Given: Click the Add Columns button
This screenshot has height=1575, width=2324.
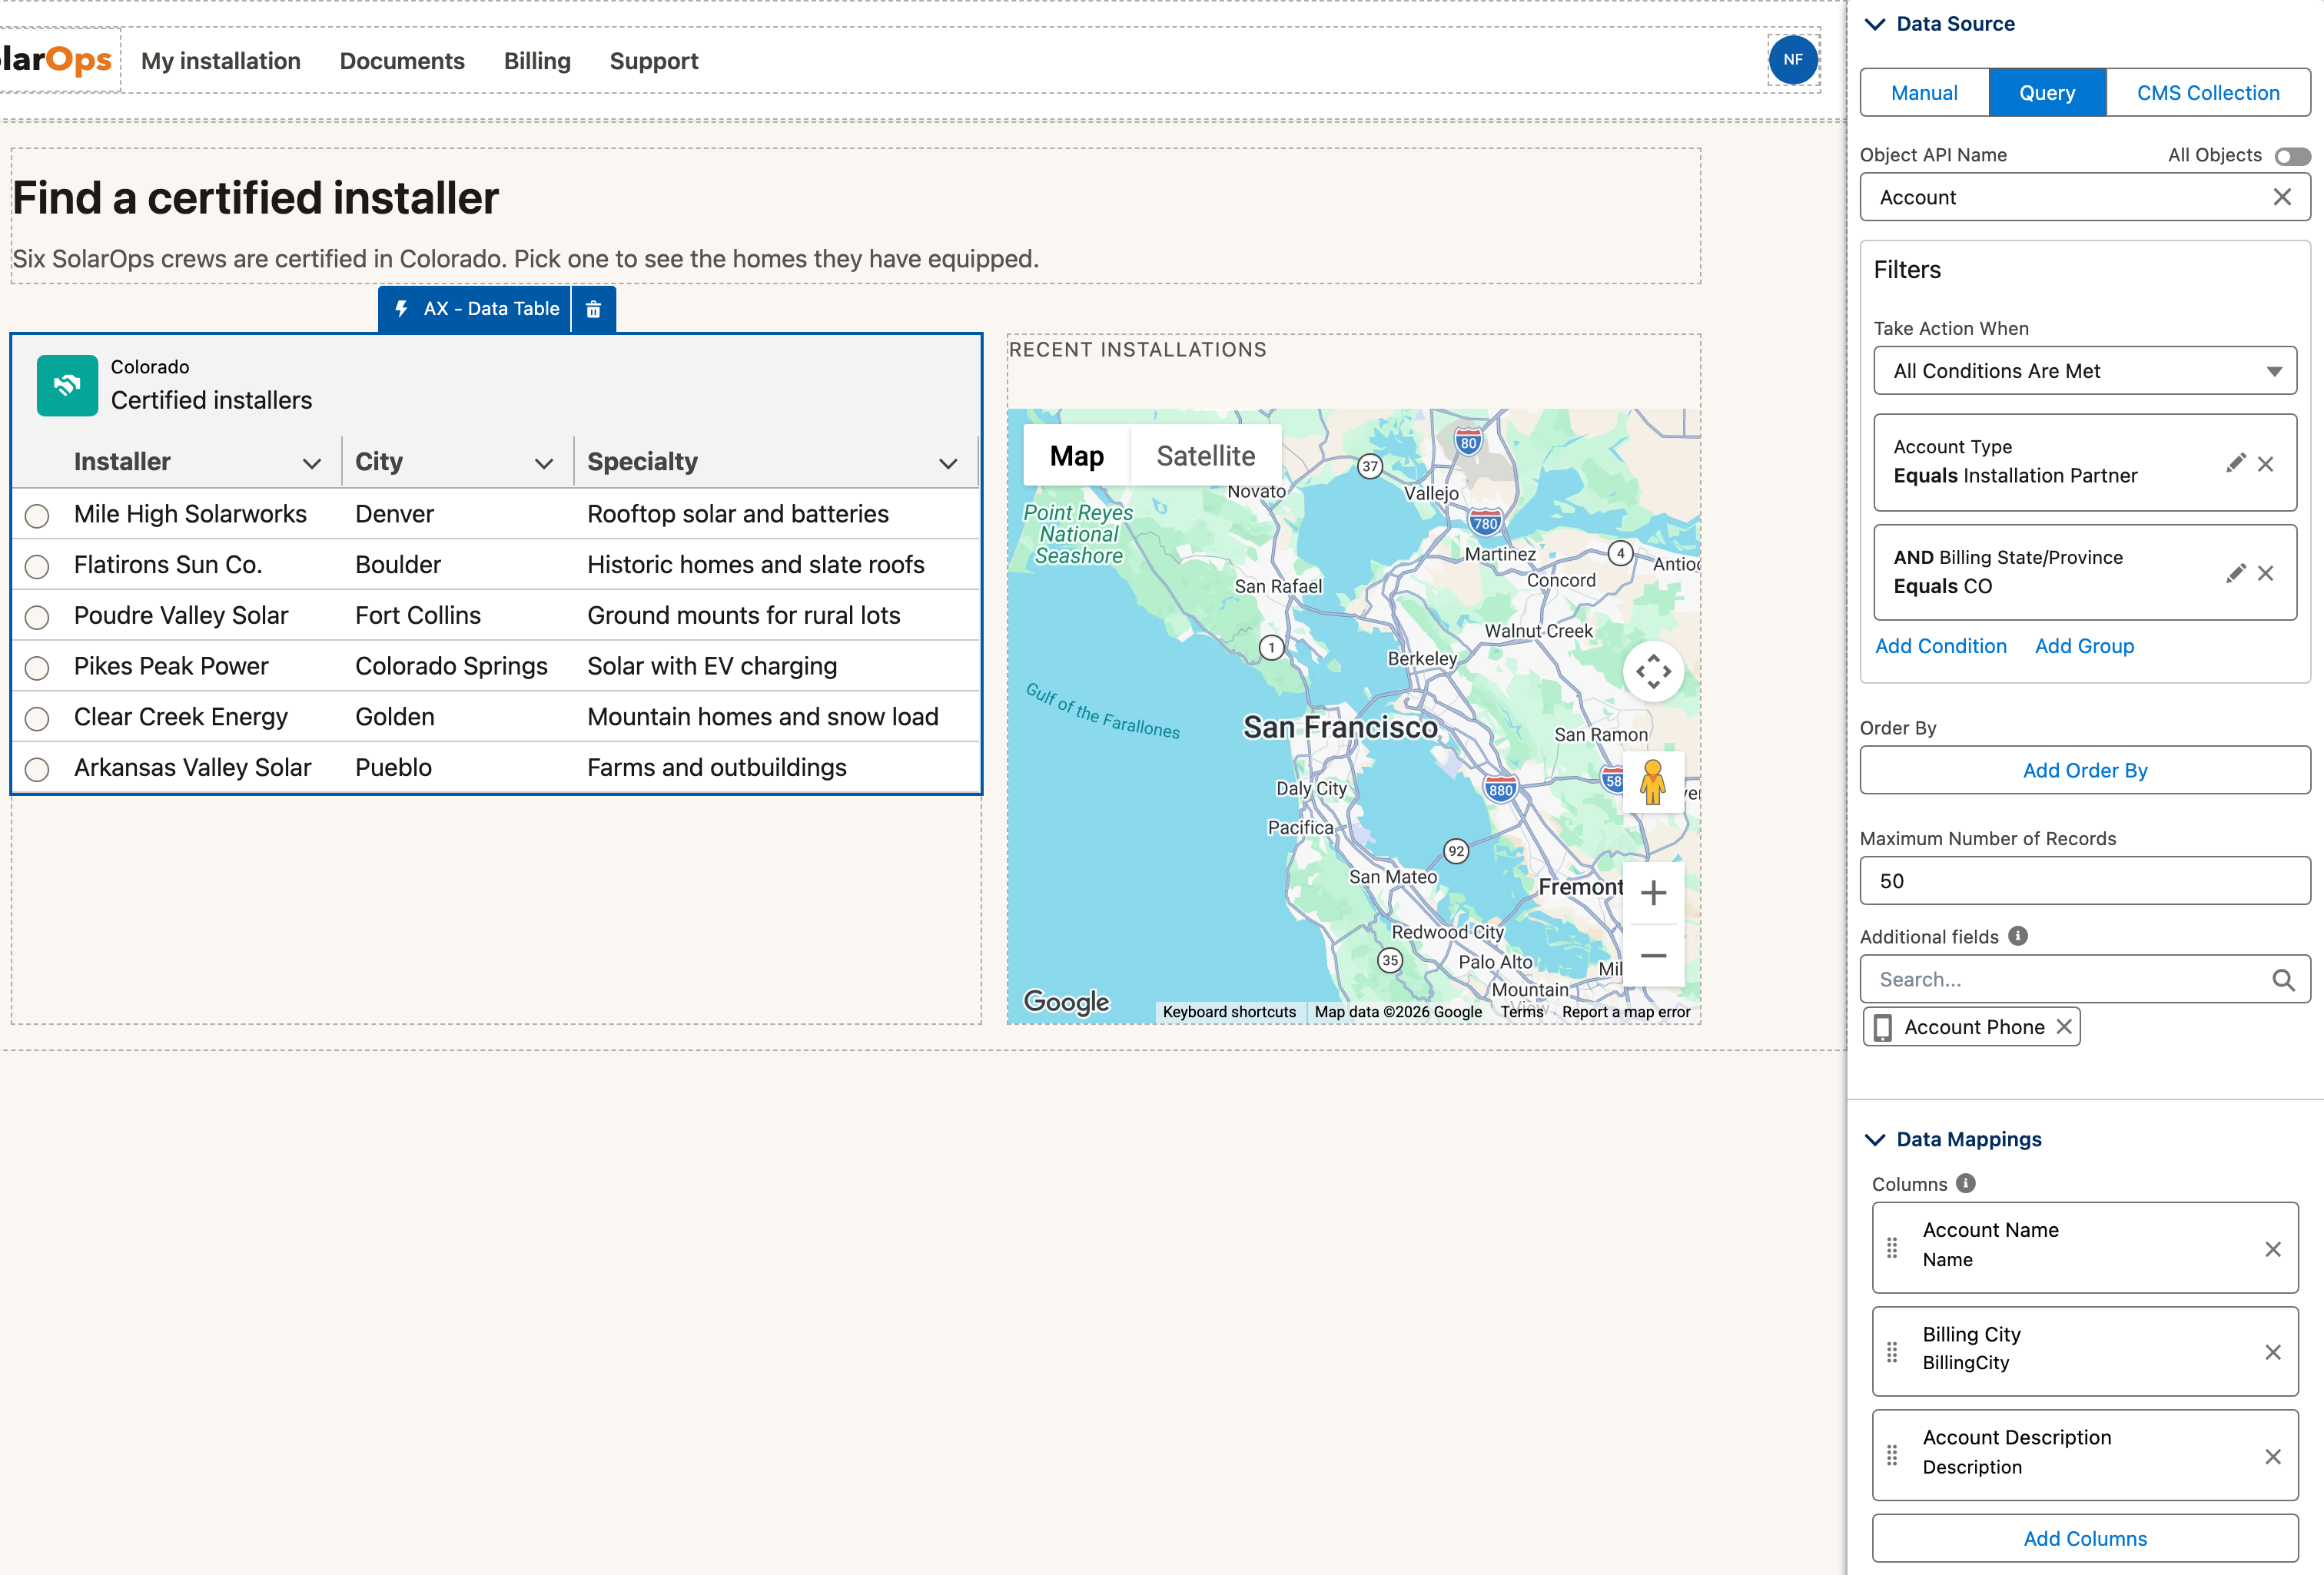Looking at the screenshot, I should (x=2084, y=1538).
